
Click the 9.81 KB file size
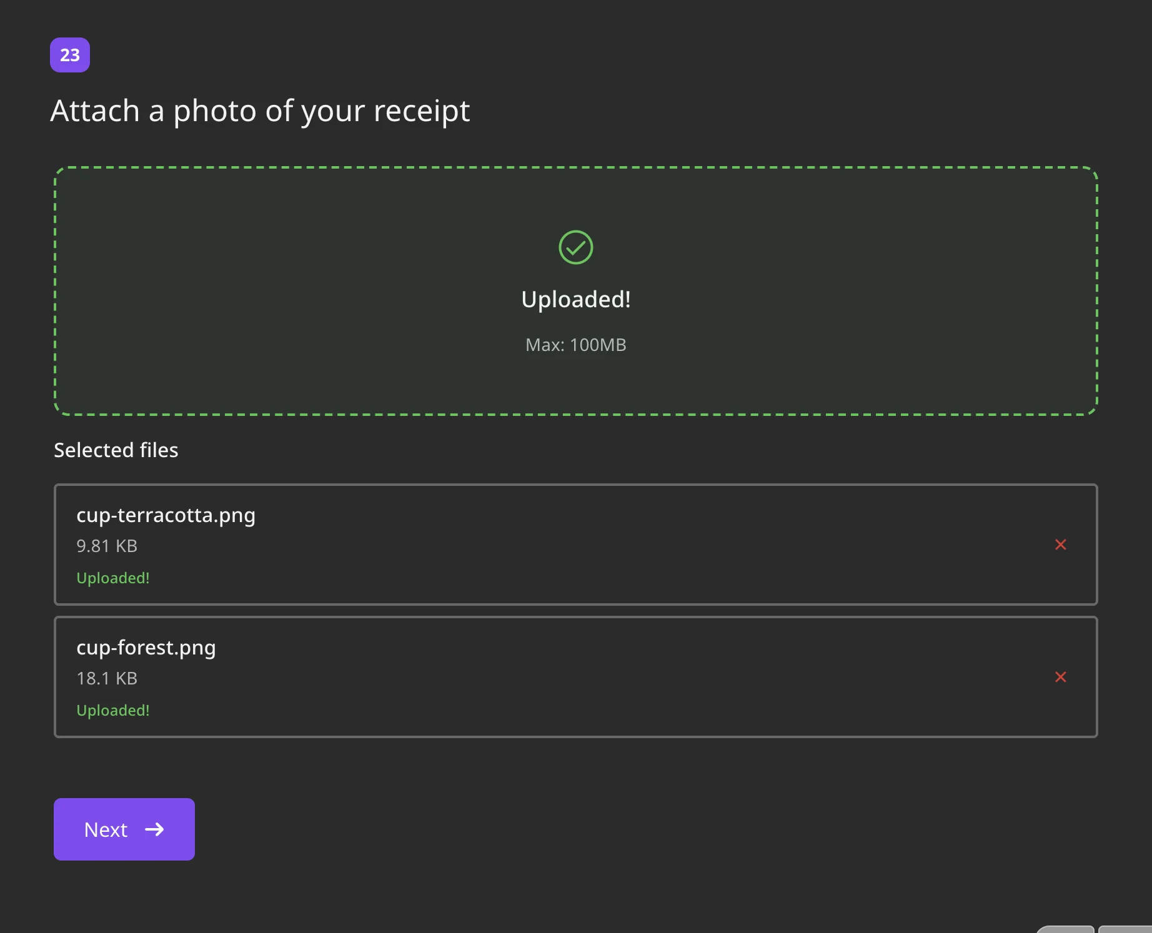(107, 546)
